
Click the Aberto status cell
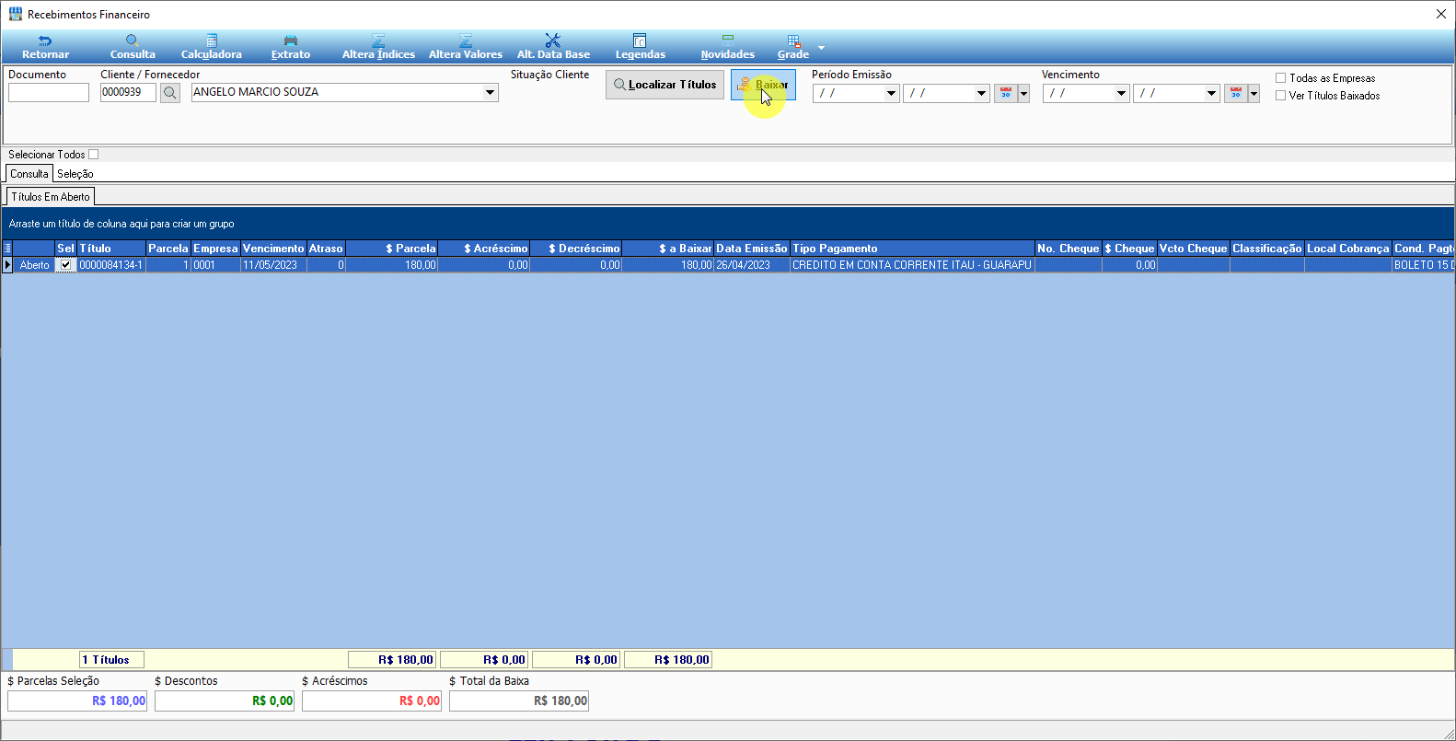point(34,265)
